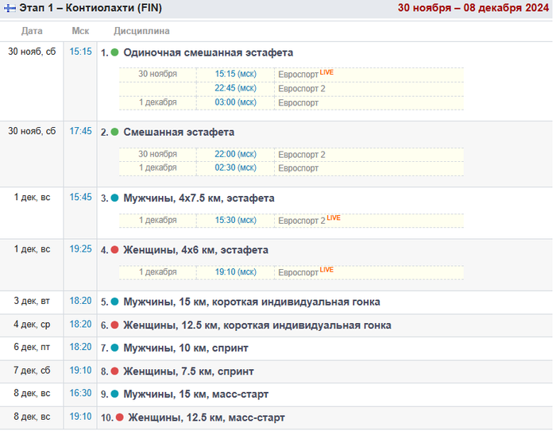Click Евроспорт 2 channel in the 22:00 row
The width and height of the screenshot is (556, 431).
[302, 155]
